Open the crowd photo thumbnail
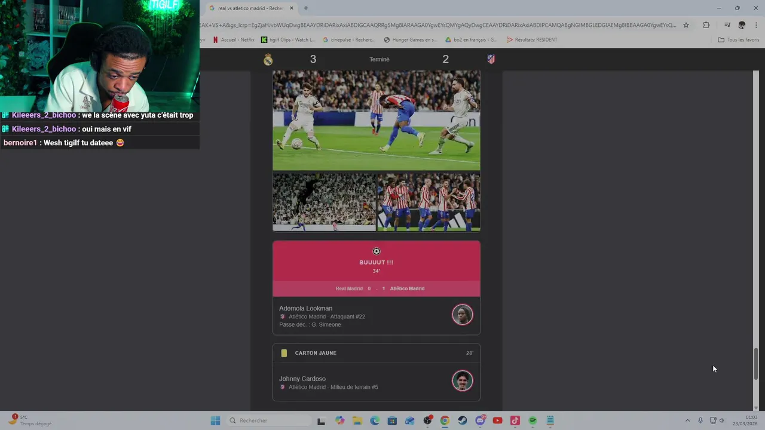765x430 pixels. click(x=324, y=202)
